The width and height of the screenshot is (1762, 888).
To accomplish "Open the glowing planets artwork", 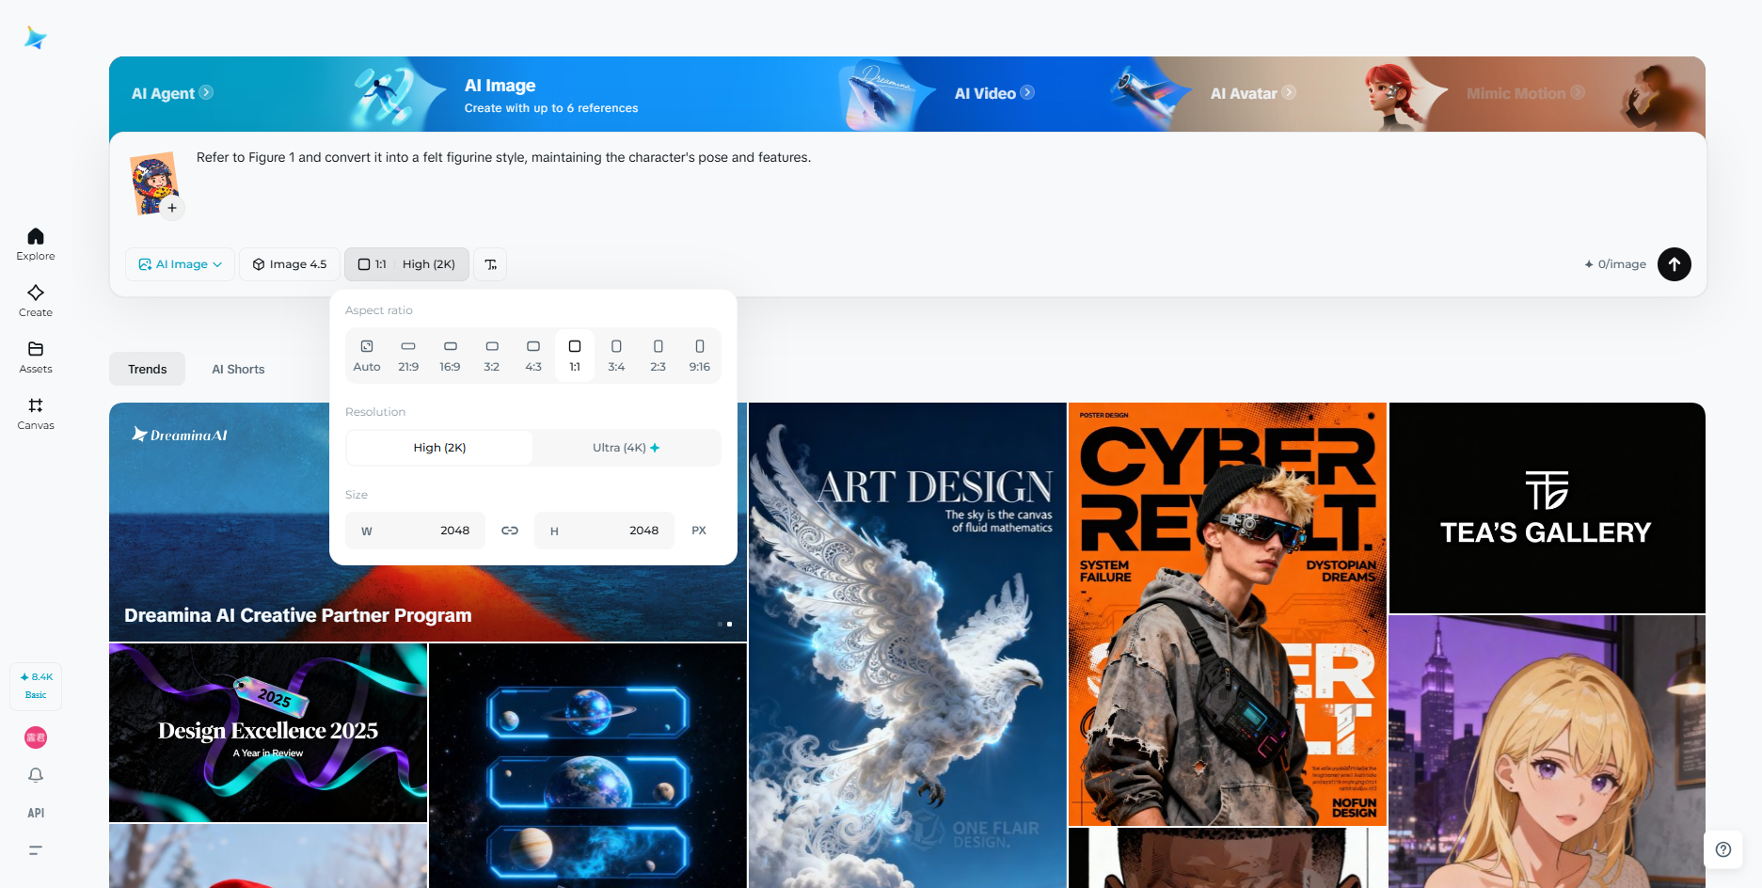I will pos(588,766).
